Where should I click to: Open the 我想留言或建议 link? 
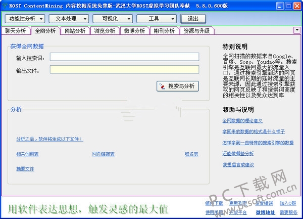tap(238, 165)
